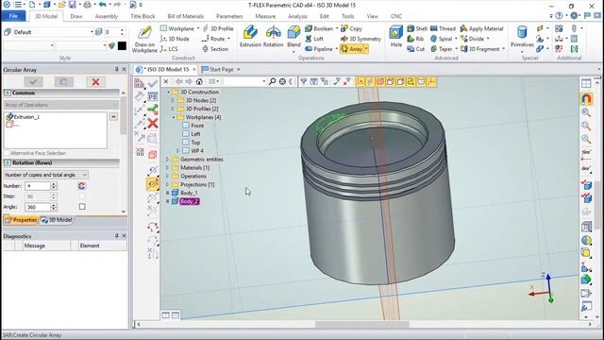Switch to the 3D Model panel tab

click(x=57, y=220)
